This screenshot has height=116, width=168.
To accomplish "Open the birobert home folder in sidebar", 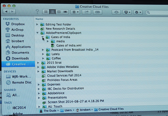I will 15,41.
